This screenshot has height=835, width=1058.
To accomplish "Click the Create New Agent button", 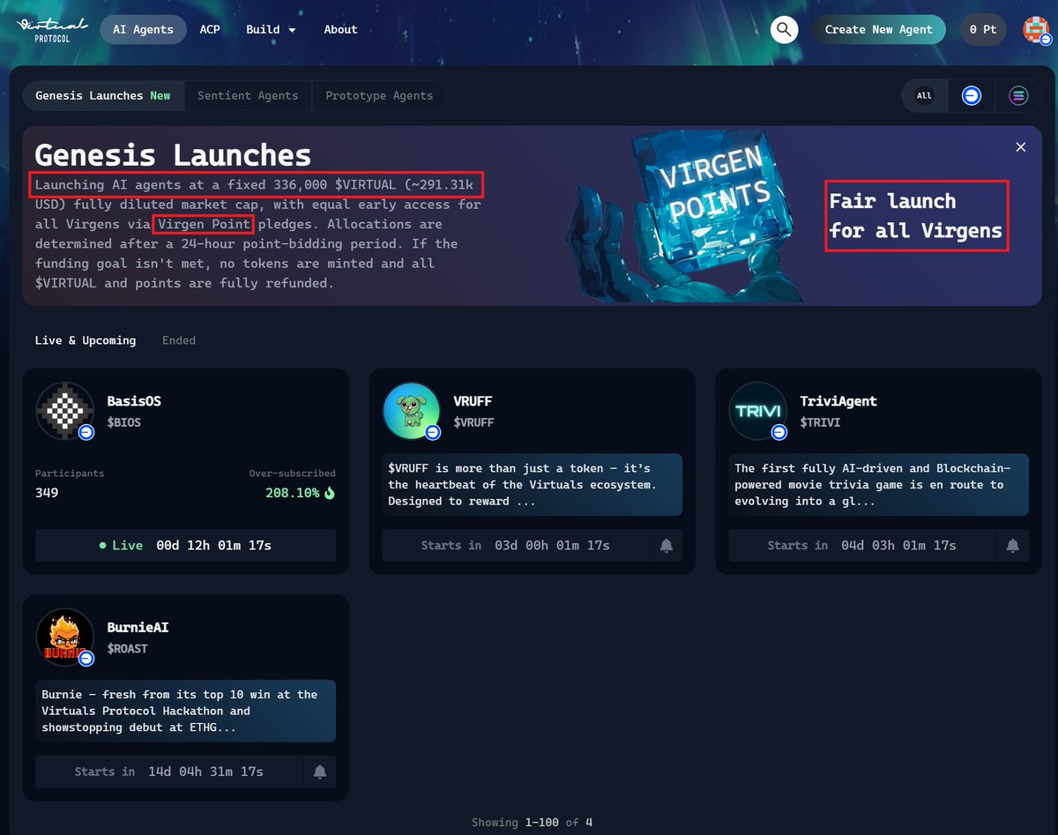I will tap(879, 29).
